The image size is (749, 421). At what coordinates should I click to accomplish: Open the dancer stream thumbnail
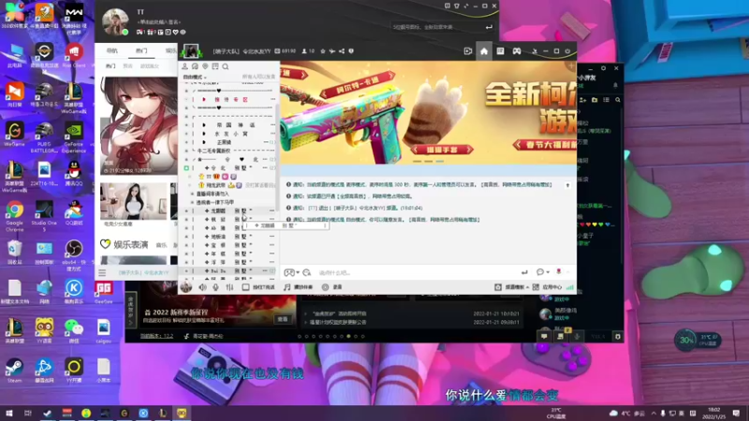point(133,201)
